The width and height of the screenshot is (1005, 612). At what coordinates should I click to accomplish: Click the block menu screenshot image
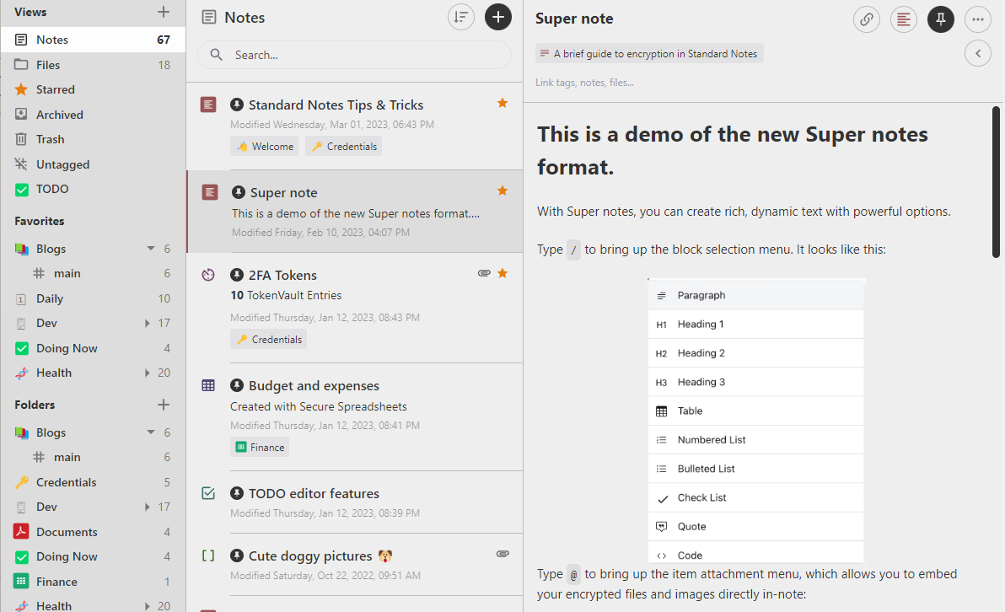coord(755,421)
